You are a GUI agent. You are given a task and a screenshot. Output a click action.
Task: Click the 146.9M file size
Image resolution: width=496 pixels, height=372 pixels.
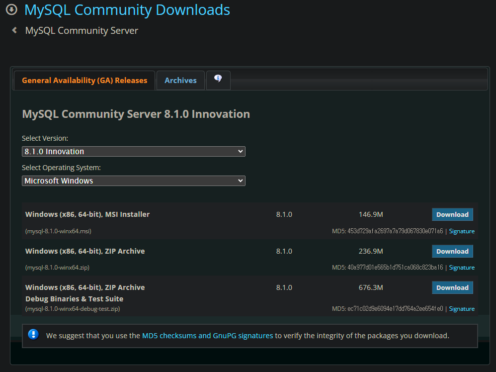tap(371, 214)
